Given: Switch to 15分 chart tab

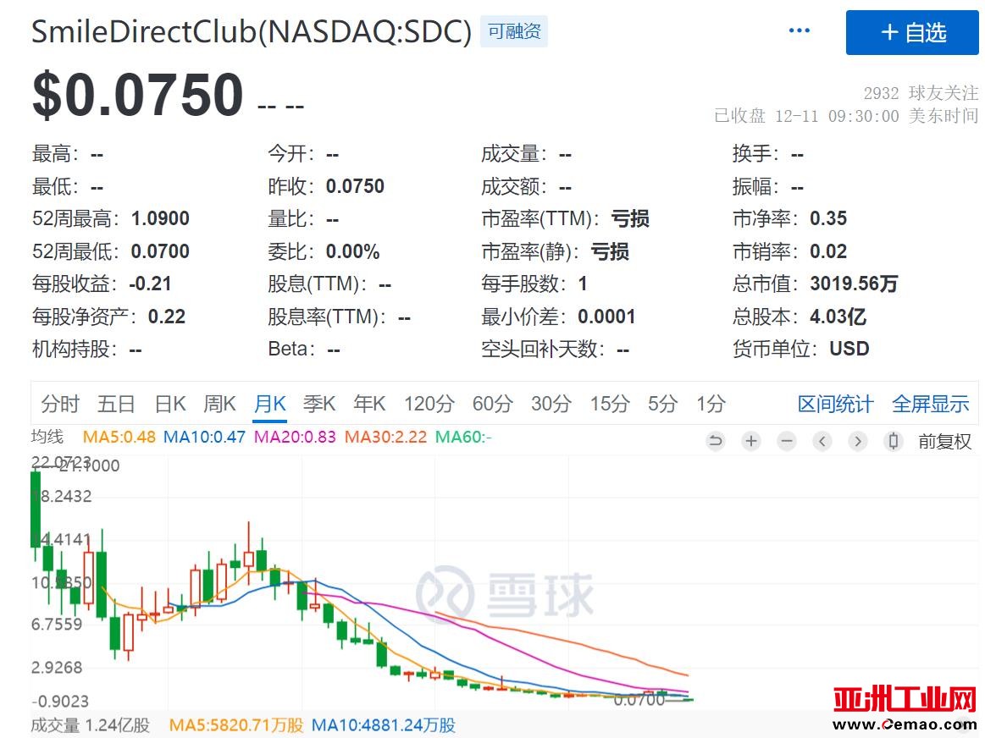Looking at the screenshot, I should coord(609,404).
